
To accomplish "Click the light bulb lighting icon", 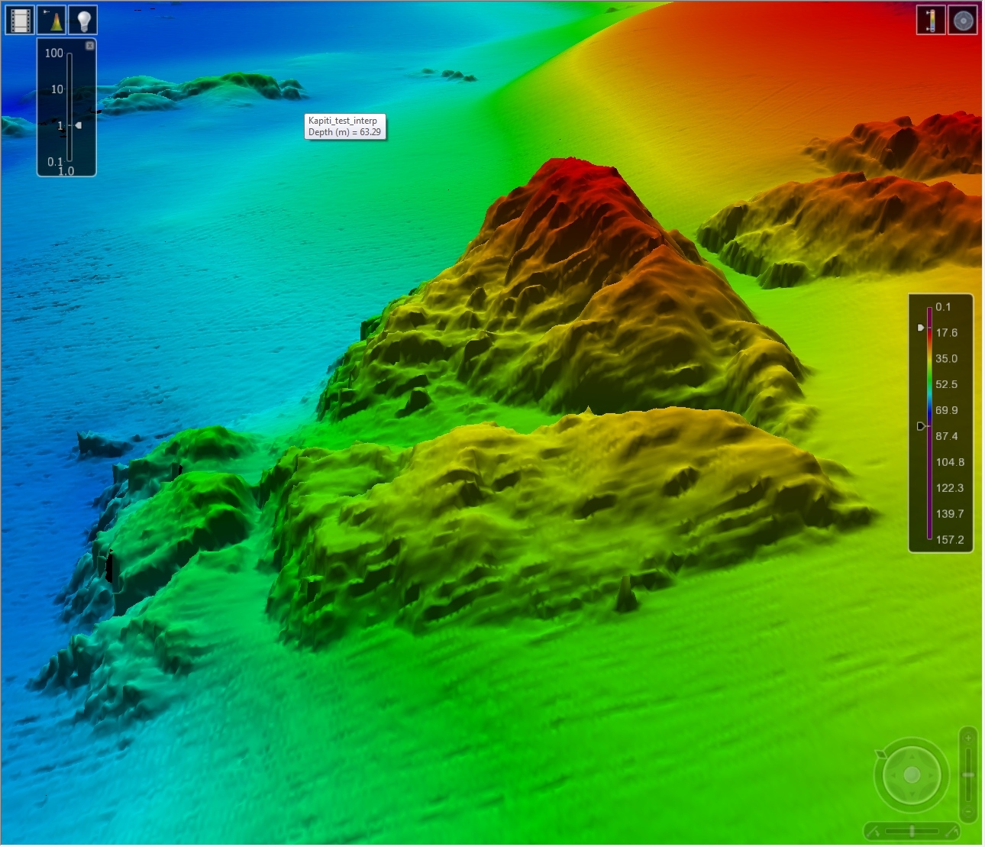I will pos(83,20).
